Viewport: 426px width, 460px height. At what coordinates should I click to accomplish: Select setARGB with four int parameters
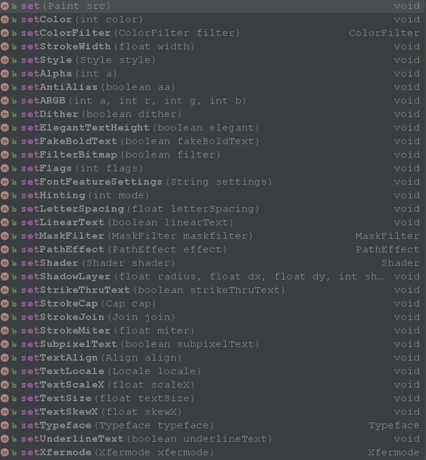point(213,101)
